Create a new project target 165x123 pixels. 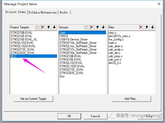point(37,27)
